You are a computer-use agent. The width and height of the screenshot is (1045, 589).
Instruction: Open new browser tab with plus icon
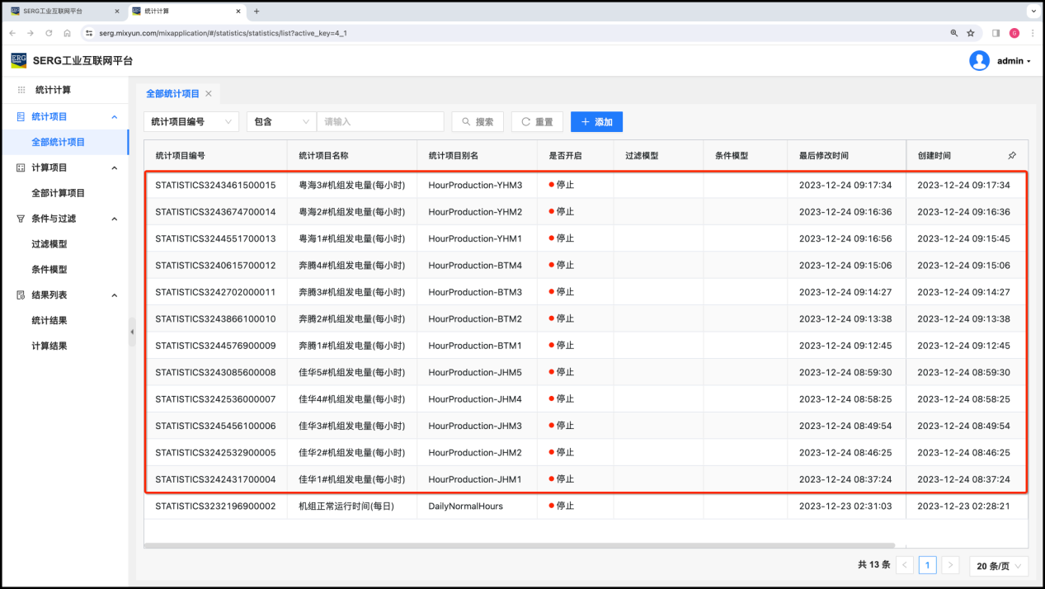click(x=257, y=12)
